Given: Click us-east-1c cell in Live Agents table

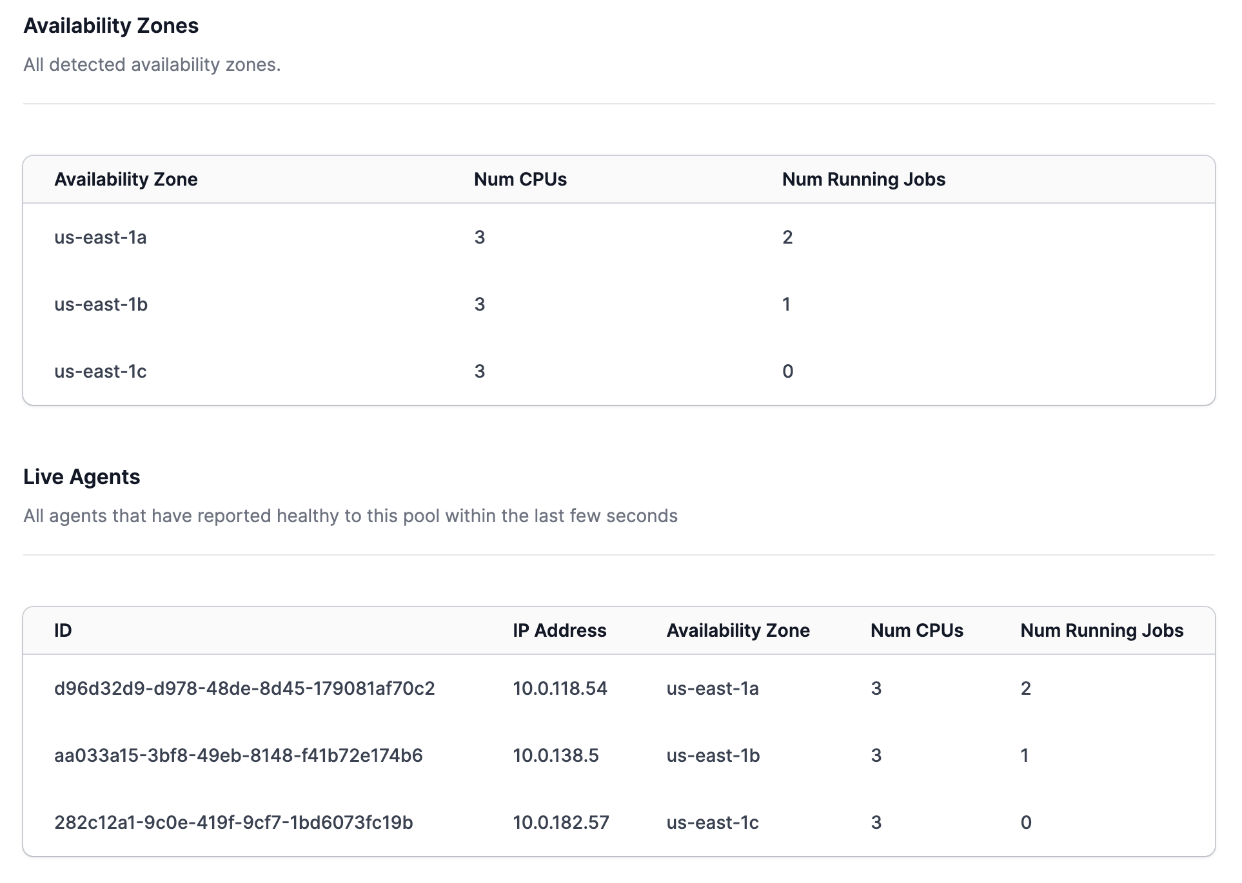Looking at the screenshot, I should coord(713,822).
